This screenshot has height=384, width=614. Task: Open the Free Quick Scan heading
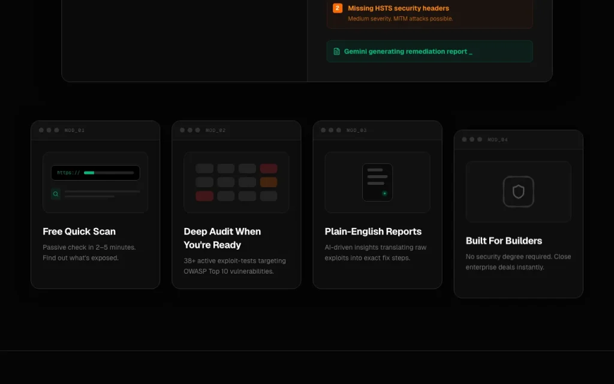[x=79, y=232]
